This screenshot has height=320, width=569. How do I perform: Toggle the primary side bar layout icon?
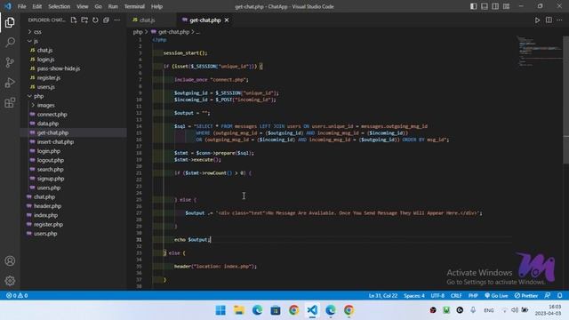(x=473, y=6)
